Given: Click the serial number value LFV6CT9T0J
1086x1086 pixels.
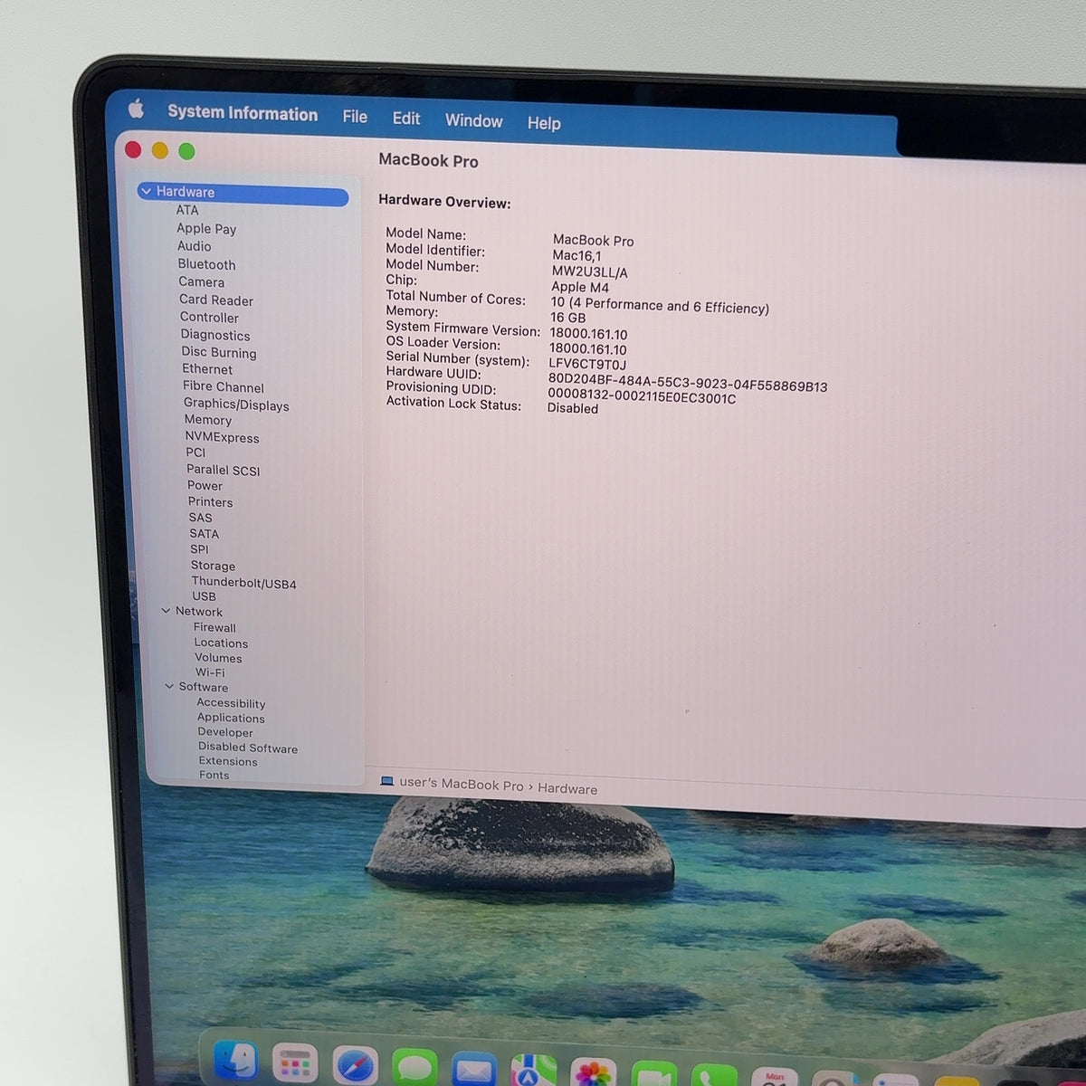Looking at the screenshot, I should pyautogui.click(x=587, y=364).
